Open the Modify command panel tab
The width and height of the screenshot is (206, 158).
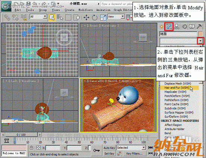pos(169,26)
